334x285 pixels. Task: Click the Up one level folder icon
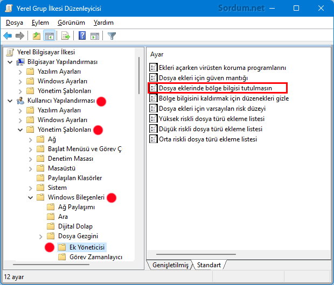click(37, 35)
